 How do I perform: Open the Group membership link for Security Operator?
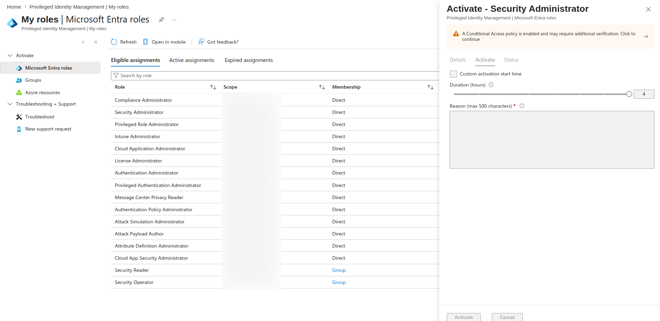[x=339, y=283]
